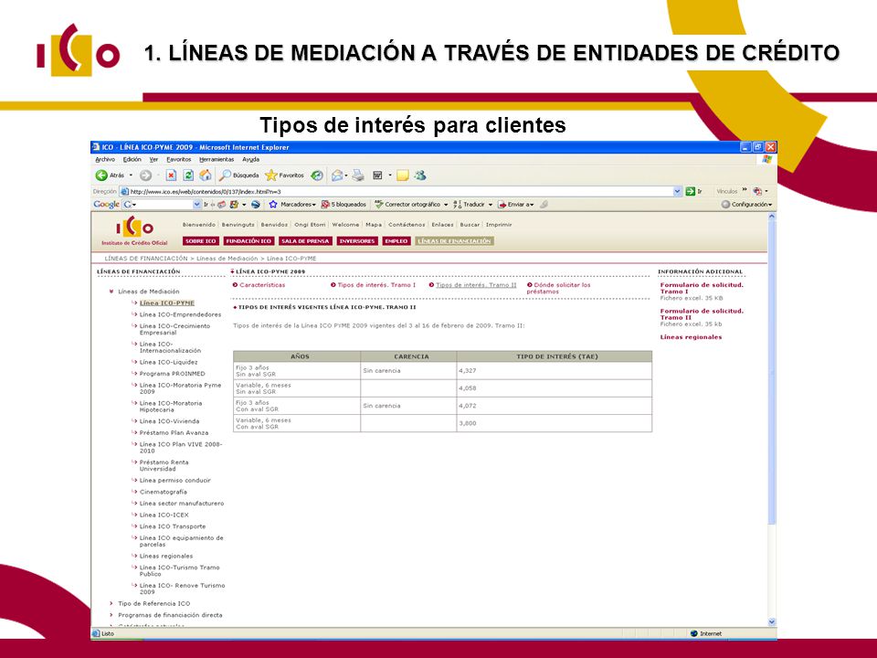Go to the Home page icon
This screenshot has width=877, height=658.
click(x=206, y=175)
